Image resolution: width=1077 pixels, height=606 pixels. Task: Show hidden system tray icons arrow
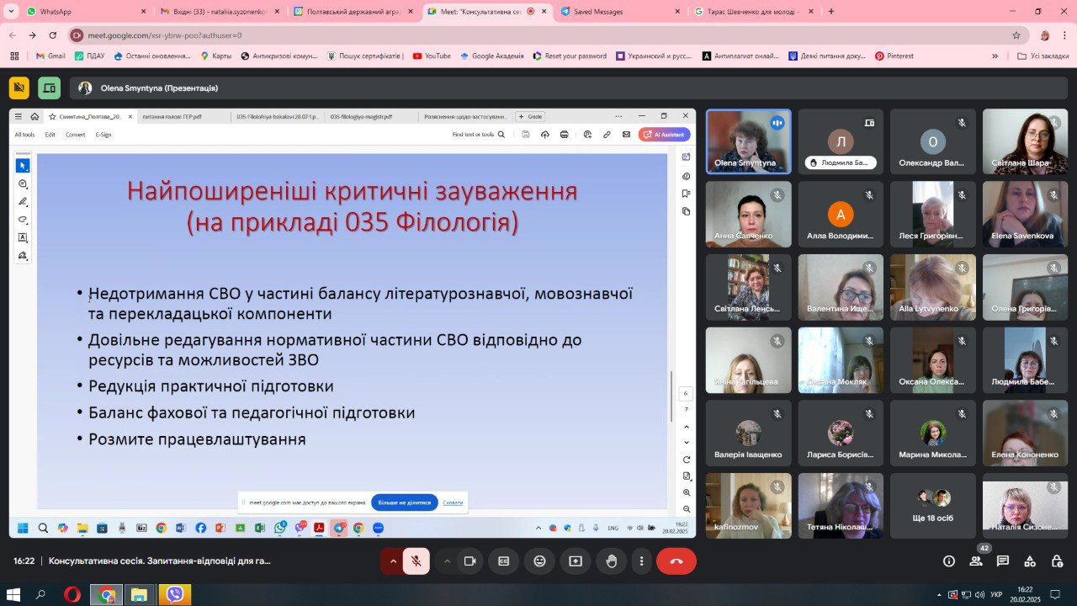click(x=940, y=595)
